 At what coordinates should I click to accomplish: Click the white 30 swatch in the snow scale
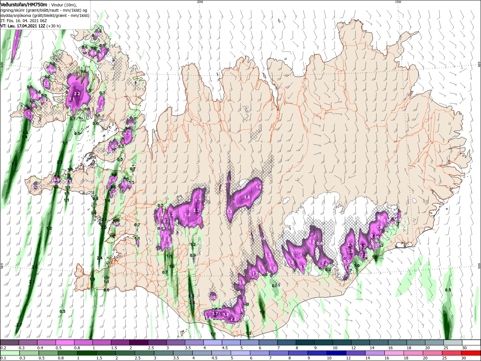[471, 343]
